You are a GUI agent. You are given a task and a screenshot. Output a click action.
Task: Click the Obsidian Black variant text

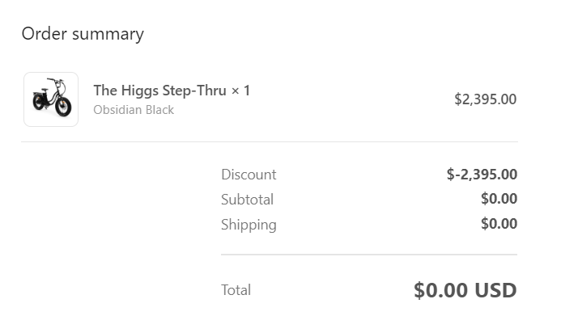click(x=134, y=110)
